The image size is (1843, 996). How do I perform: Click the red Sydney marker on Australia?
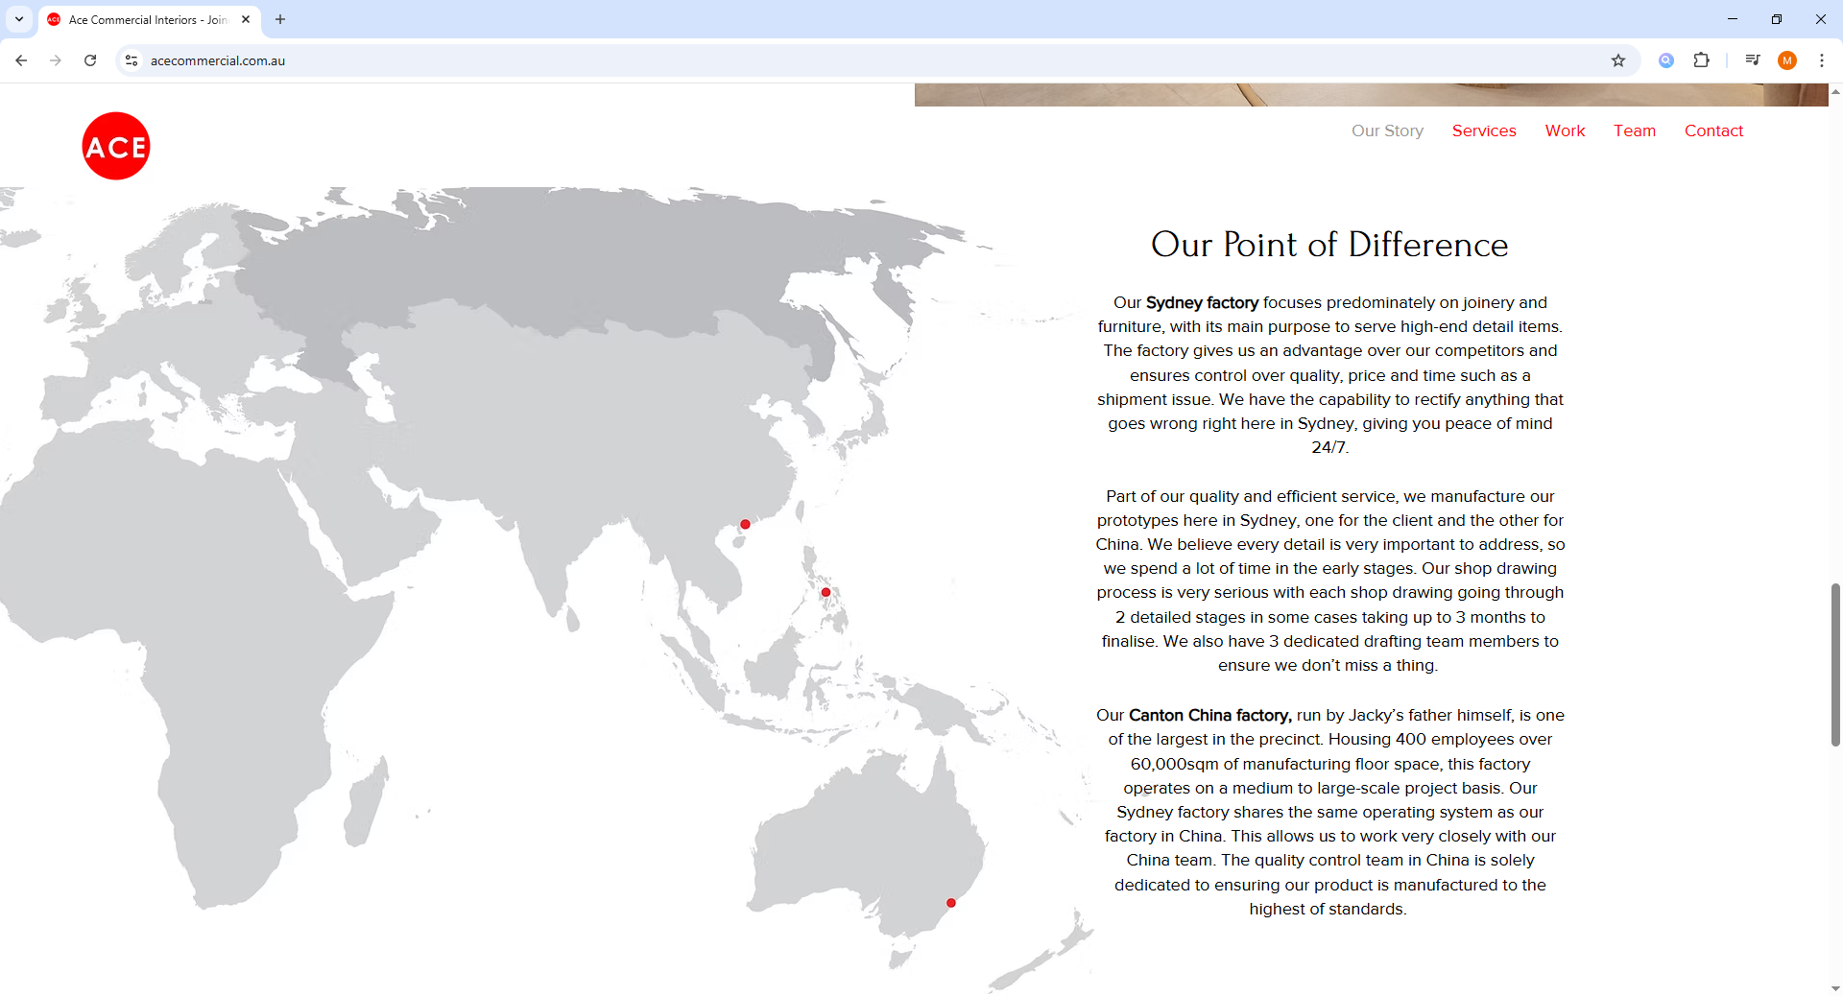tap(951, 903)
